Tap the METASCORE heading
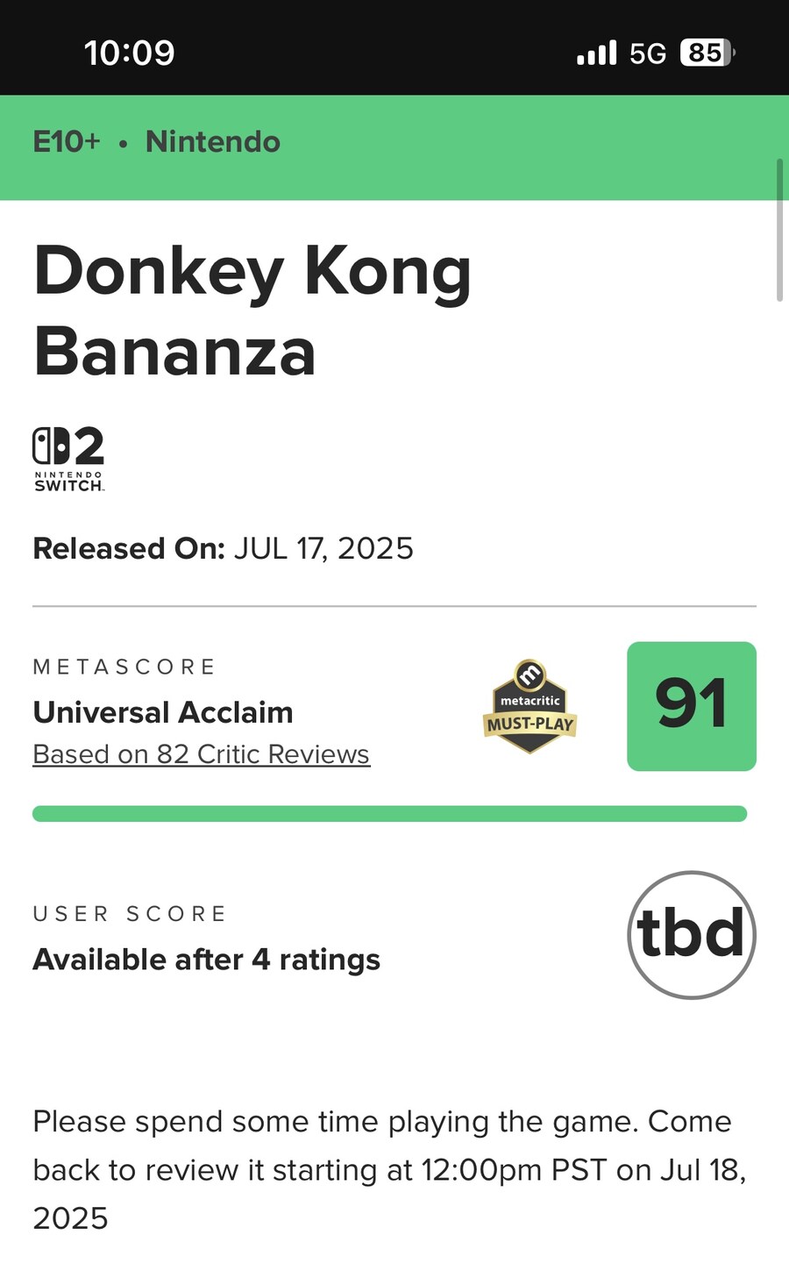The image size is (789, 1278). coord(124,667)
